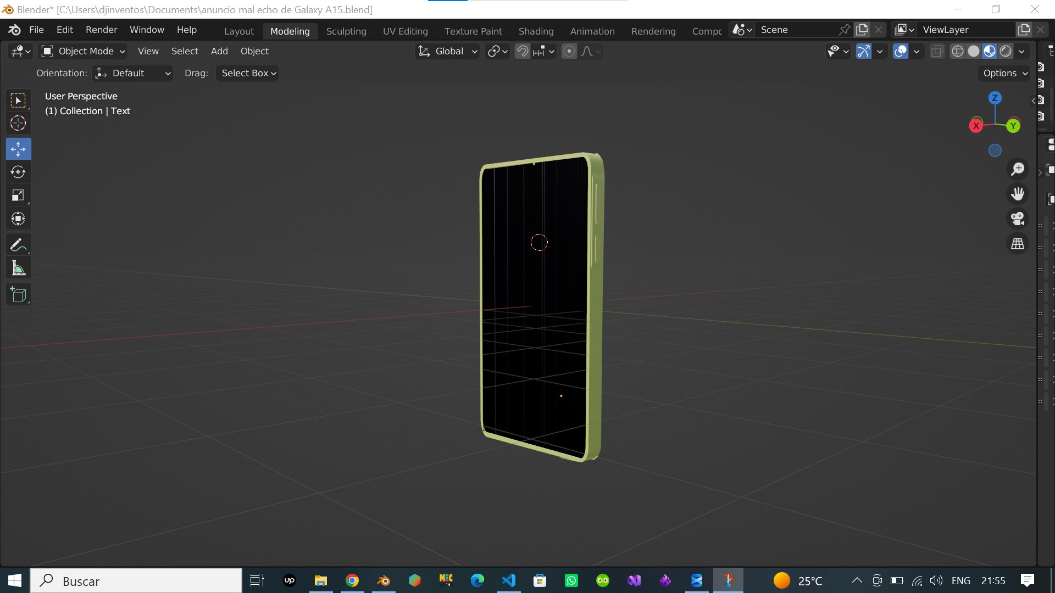Open the Global transform orientation dropdown
This screenshot has width=1055, height=593.
point(447,51)
